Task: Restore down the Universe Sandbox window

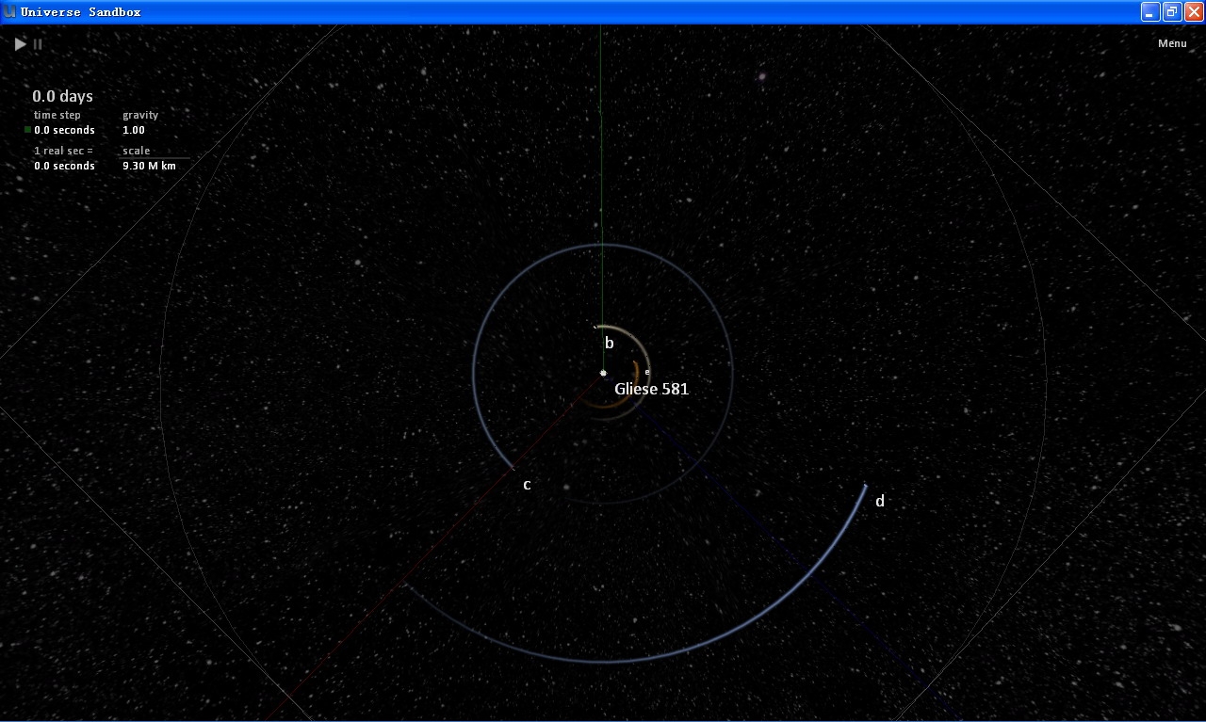Action: click(1172, 11)
